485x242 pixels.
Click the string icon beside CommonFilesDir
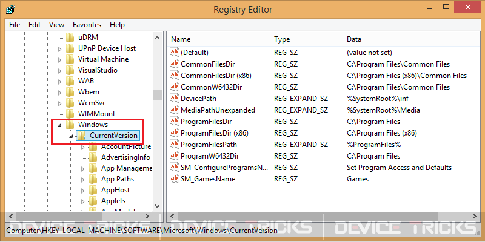pyautogui.click(x=175, y=64)
